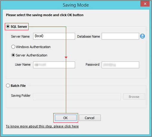The height and width of the screenshot is (137, 152).
Task: Click the Password input field
Action: tap(120, 65)
